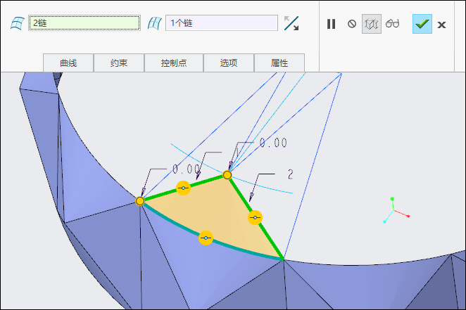Click the glasses verify preview icon

tap(392, 24)
